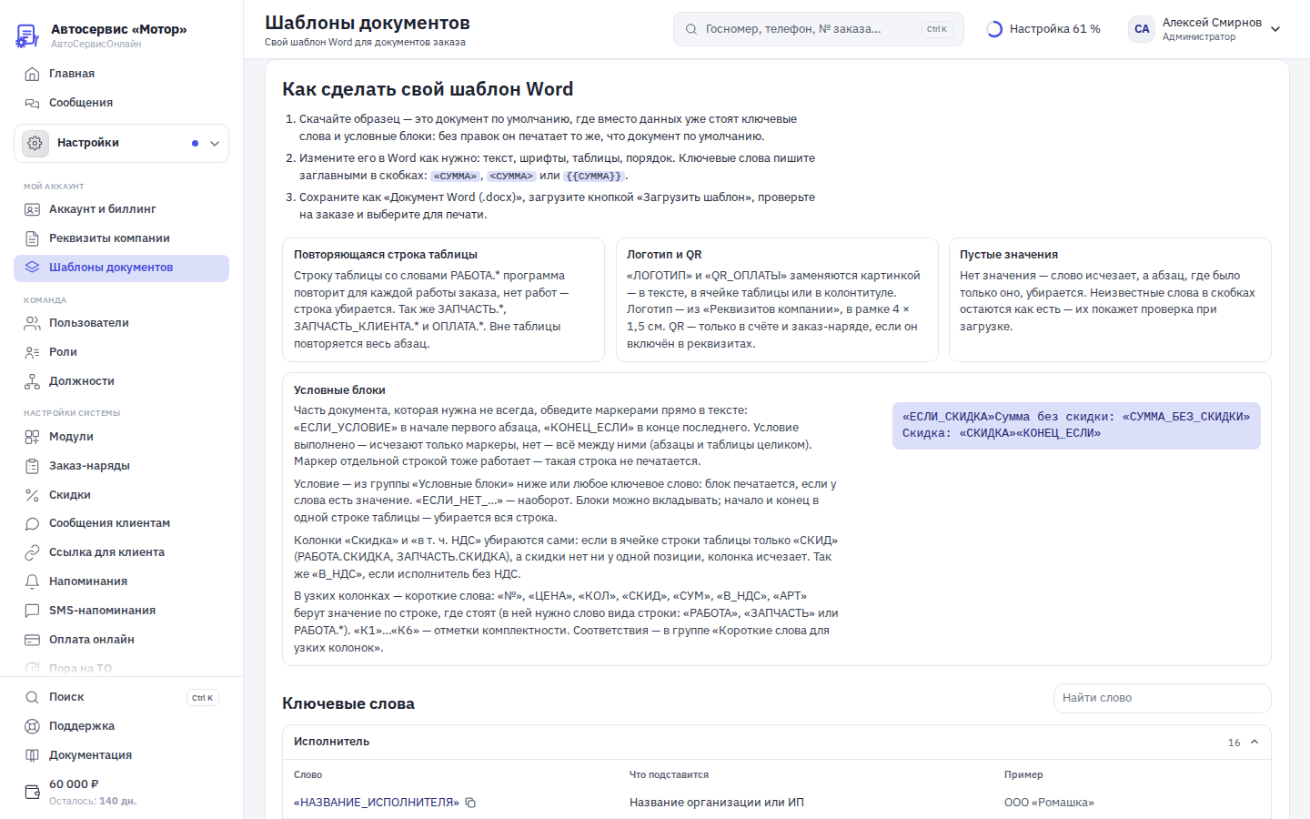Open Шаблоны документов menu item

(121, 268)
